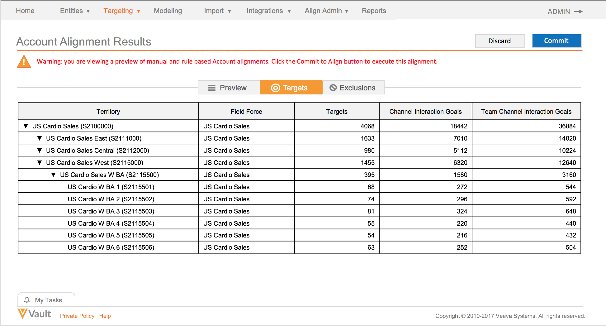The width and height of the screenshot is (606, 326).
Task: Discard the alignment preview
Action: [499, 41]
